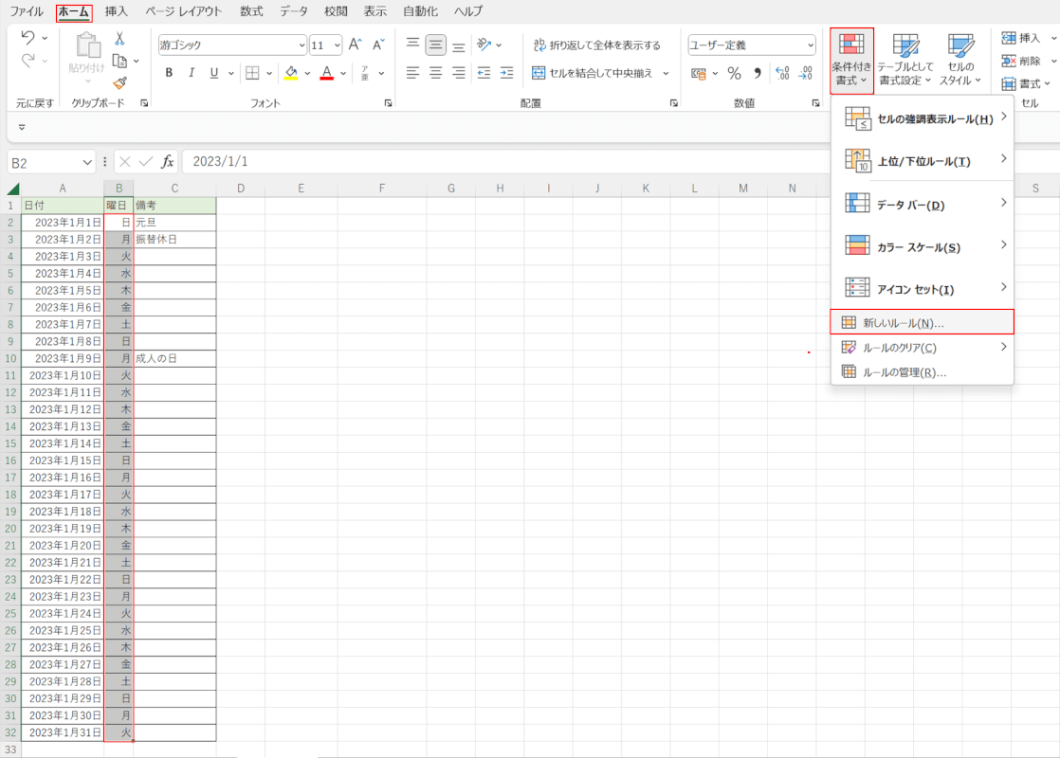The image size is (1060, 758).
Task: Open the font name dropdown (游ゴシック)
Action: 232,45
